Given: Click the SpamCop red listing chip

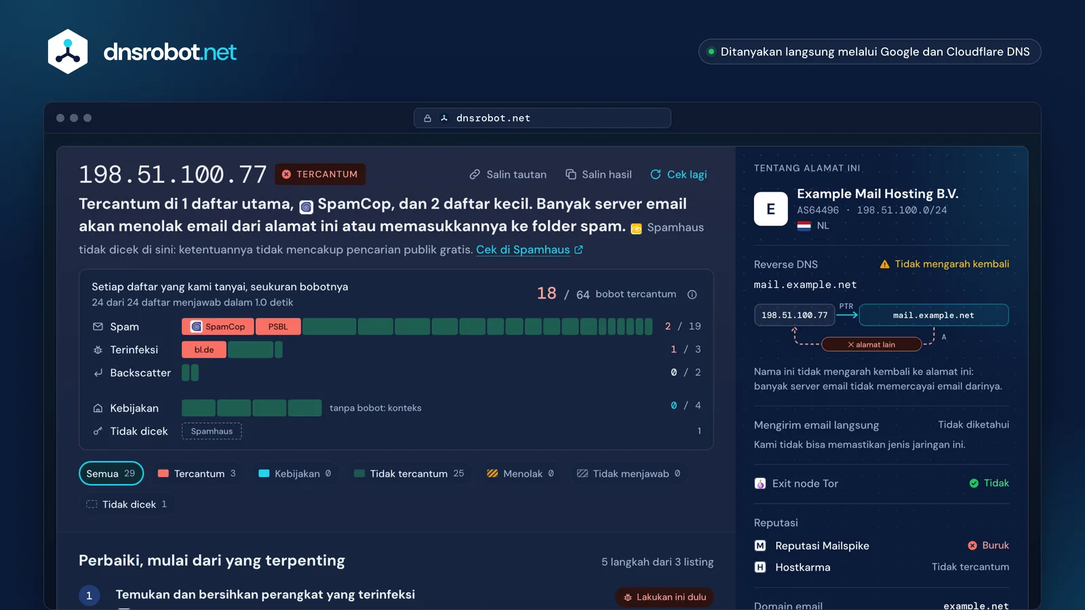Looking at the screenshot, I should point(218,327).
